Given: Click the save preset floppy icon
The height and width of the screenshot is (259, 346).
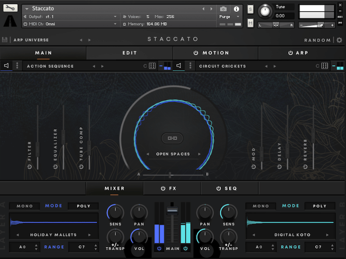Looking at the screenshot, I should 5,40.
